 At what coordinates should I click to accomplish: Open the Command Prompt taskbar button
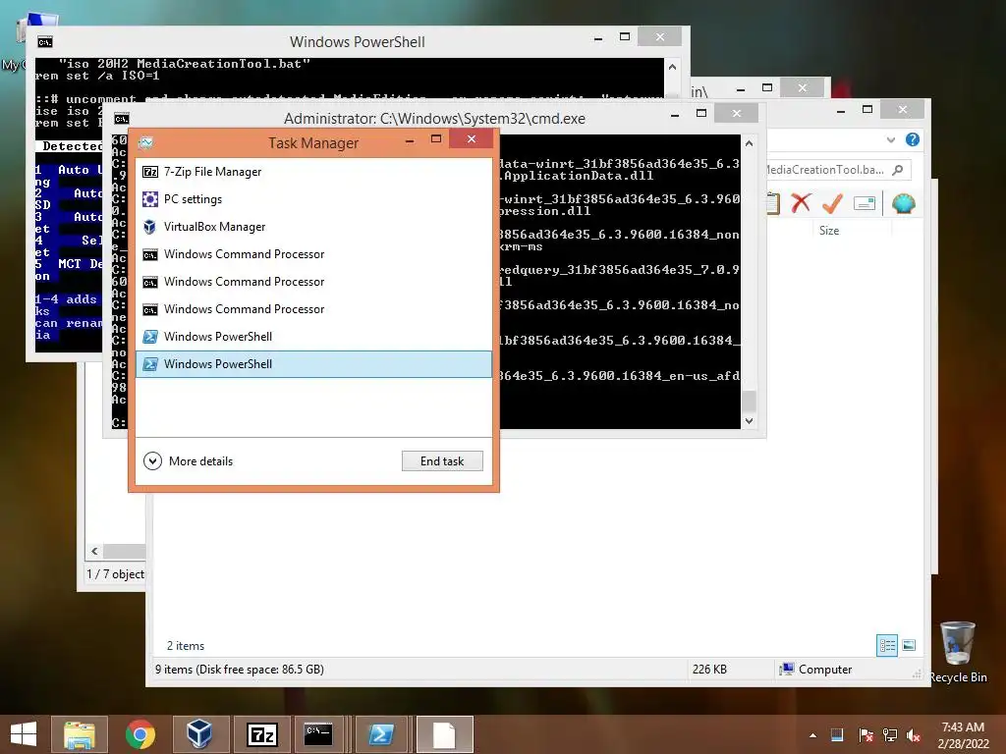(x=319, y=734)
